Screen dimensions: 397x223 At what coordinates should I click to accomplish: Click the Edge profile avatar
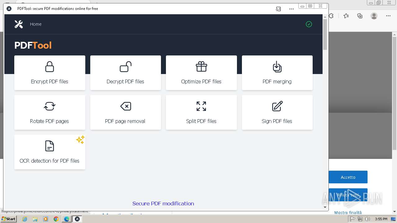click(x=374, y=16)
